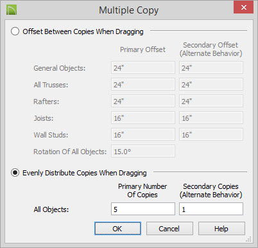Click Joists secondary offset field
The width and height of the screenshot is (258, 248).
[x=211, y=118]
